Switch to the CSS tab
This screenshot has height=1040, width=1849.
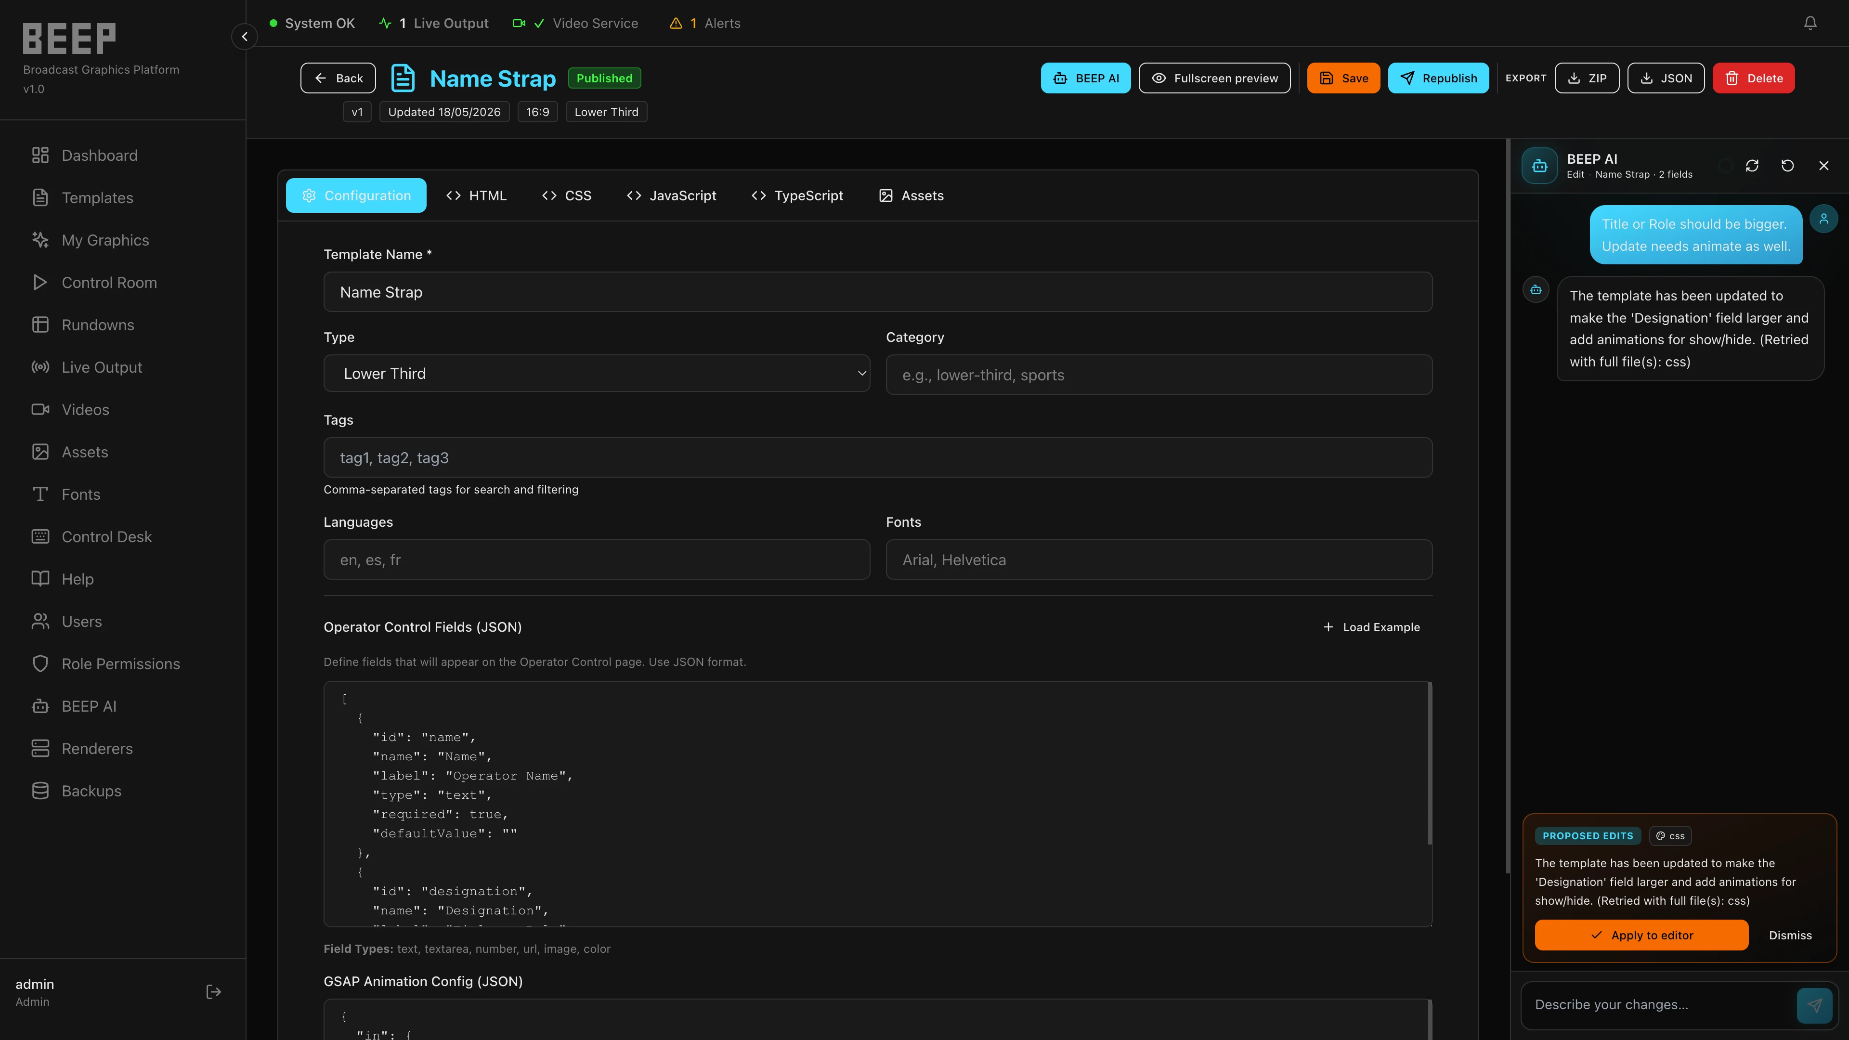coord(567,195)
